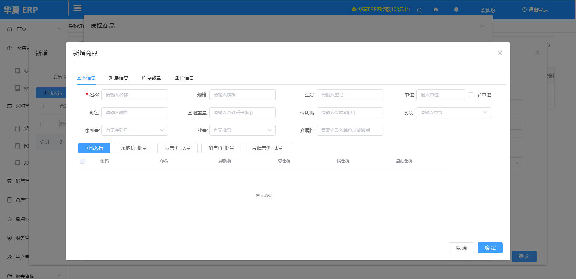This screenshot has height=279, width=576.
Task: Click 销售价-批量 button
Action: pyautogui.click(x=221, y=148)
